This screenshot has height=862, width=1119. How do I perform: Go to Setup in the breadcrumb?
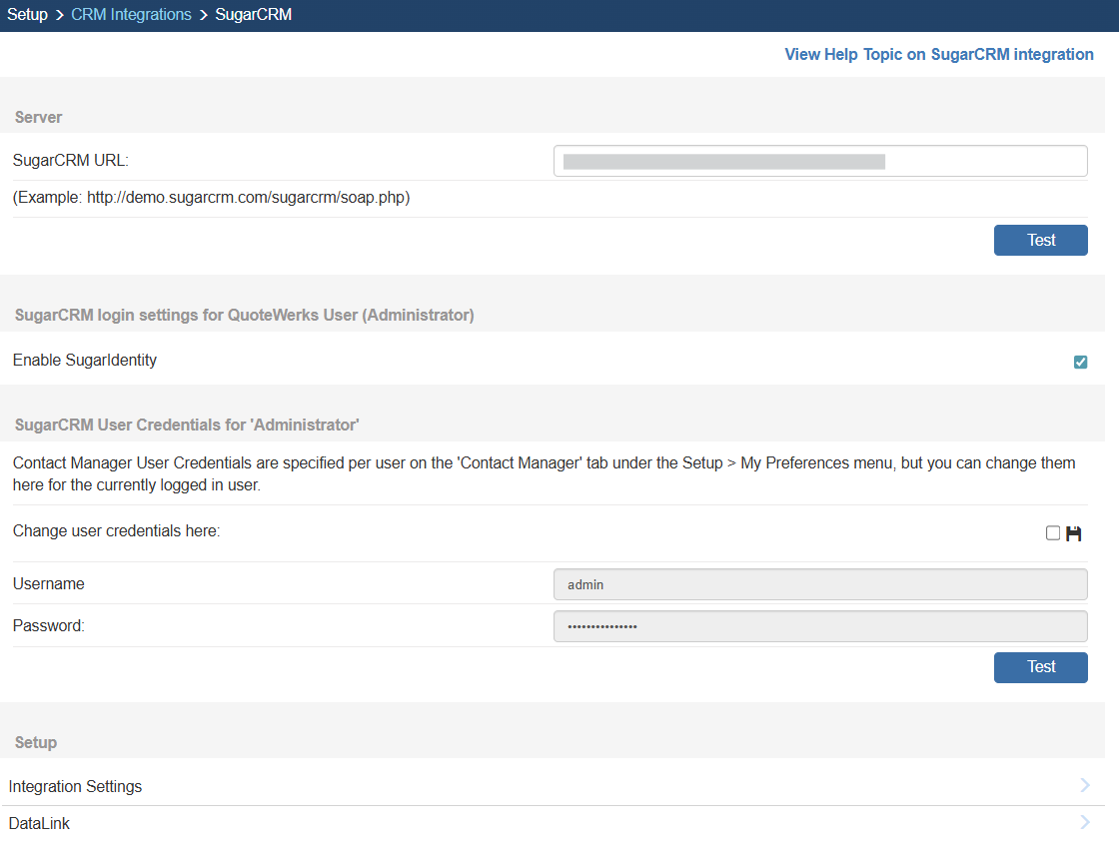[27, 15]
